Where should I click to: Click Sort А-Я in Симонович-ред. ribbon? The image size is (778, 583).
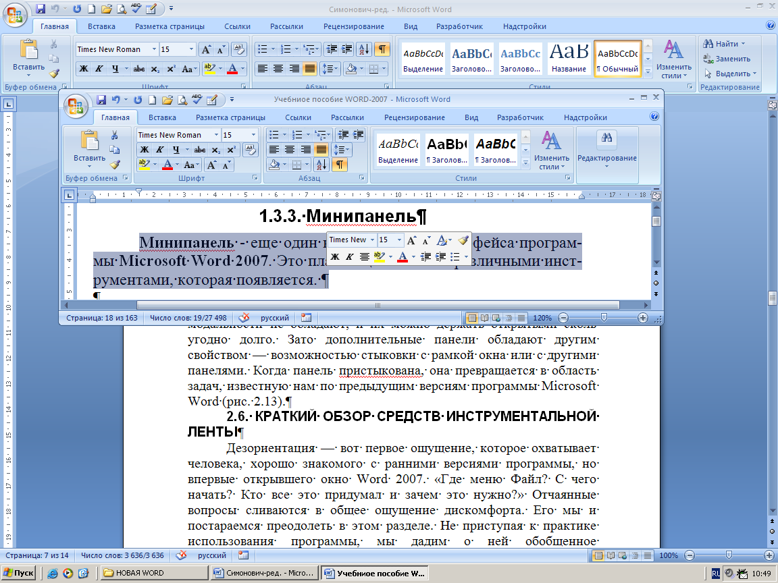click(x=363, y=49)
